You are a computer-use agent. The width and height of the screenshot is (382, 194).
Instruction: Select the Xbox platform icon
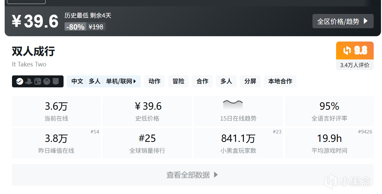click(47, 81)
